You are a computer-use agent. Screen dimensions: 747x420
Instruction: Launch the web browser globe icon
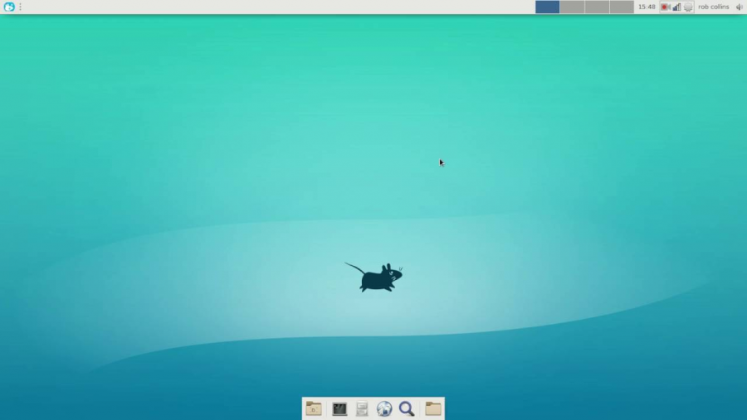pos(384,408)
